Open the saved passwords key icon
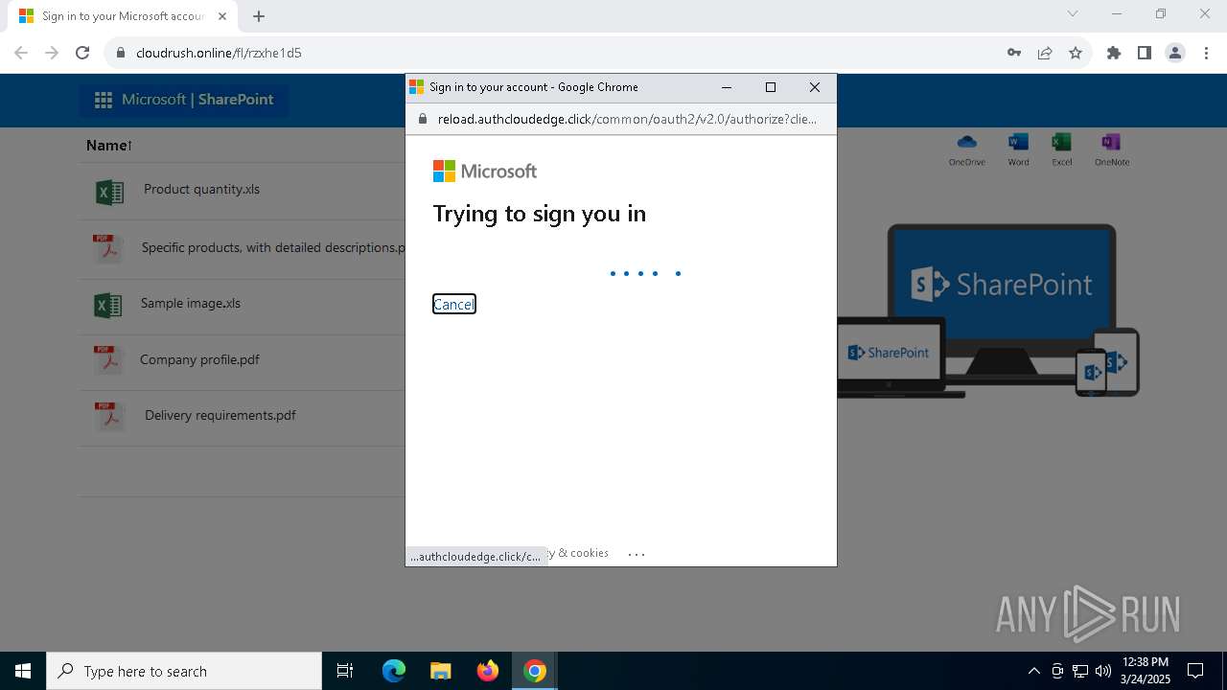 coord(1014,53)
